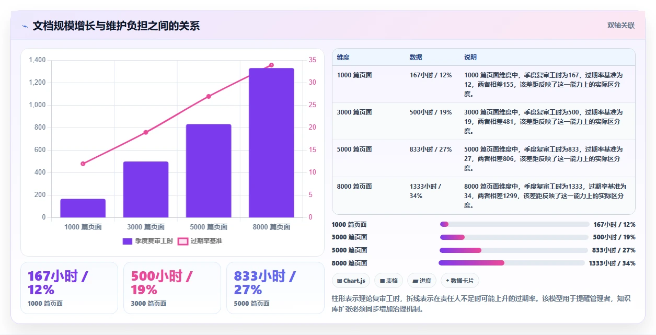Click the right axis value 35

(312, 60)
